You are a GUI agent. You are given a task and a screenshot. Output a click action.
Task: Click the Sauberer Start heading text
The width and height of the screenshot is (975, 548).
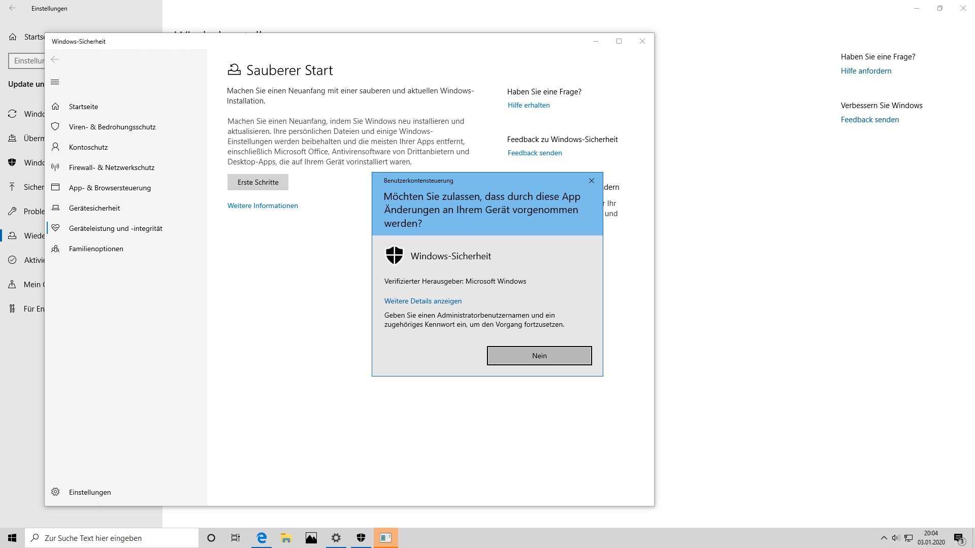pos(289,70)
